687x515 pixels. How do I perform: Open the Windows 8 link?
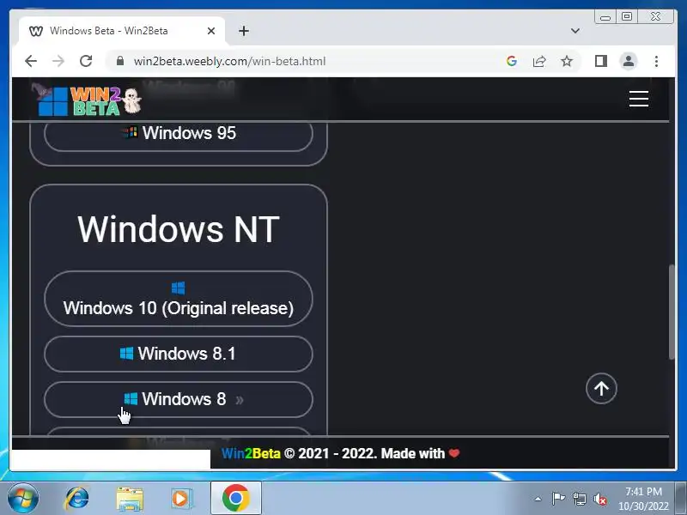click(x=179, y=399)
